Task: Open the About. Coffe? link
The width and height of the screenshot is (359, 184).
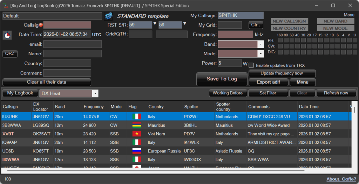Action: pyautogui.click(x=341, y=179)
